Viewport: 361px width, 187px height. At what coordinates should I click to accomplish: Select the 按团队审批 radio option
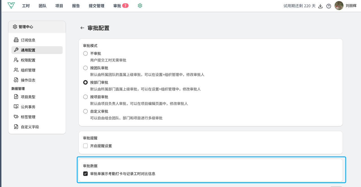85,68
